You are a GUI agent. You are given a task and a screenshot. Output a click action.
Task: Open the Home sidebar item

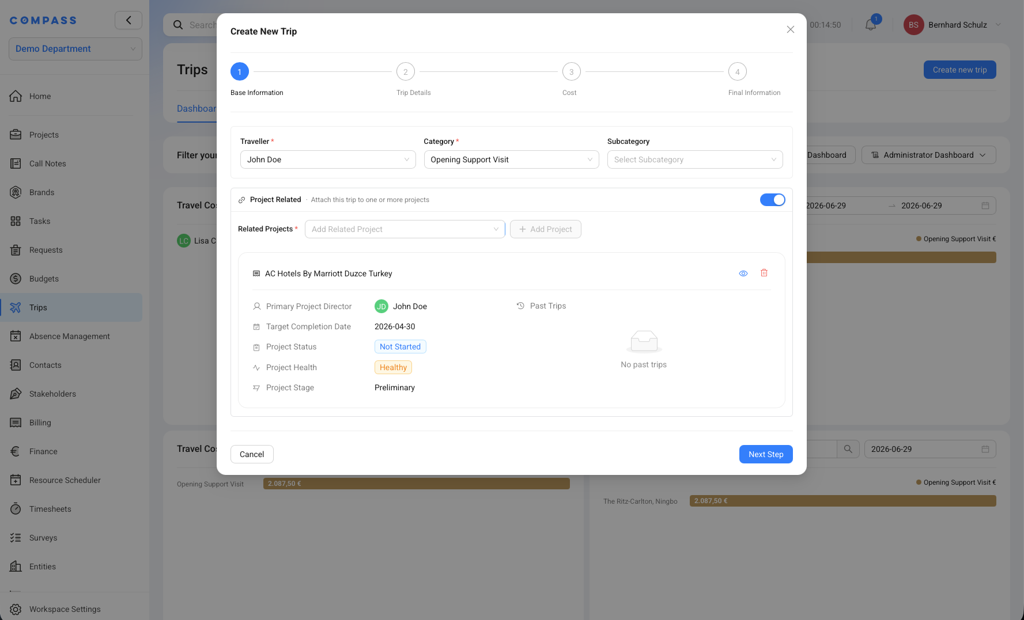(71, 96)
